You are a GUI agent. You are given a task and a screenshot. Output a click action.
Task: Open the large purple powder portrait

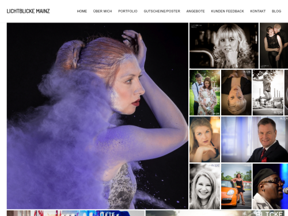tap(97, 116)
